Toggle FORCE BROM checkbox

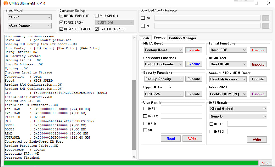point(61,22)
